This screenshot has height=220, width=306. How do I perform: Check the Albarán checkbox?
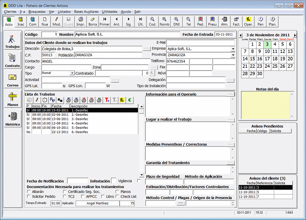[x=29, y=192]
